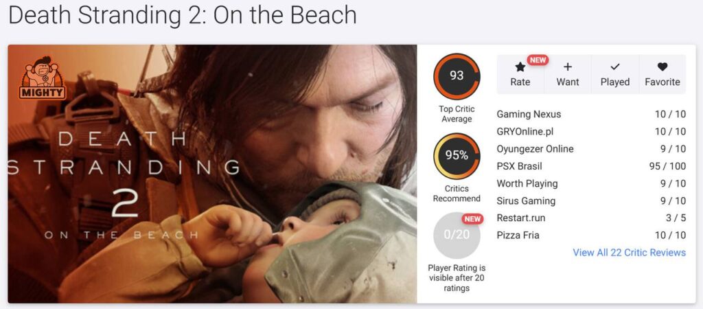Select the 95% Critics Recommend circle

coord(457,156)
